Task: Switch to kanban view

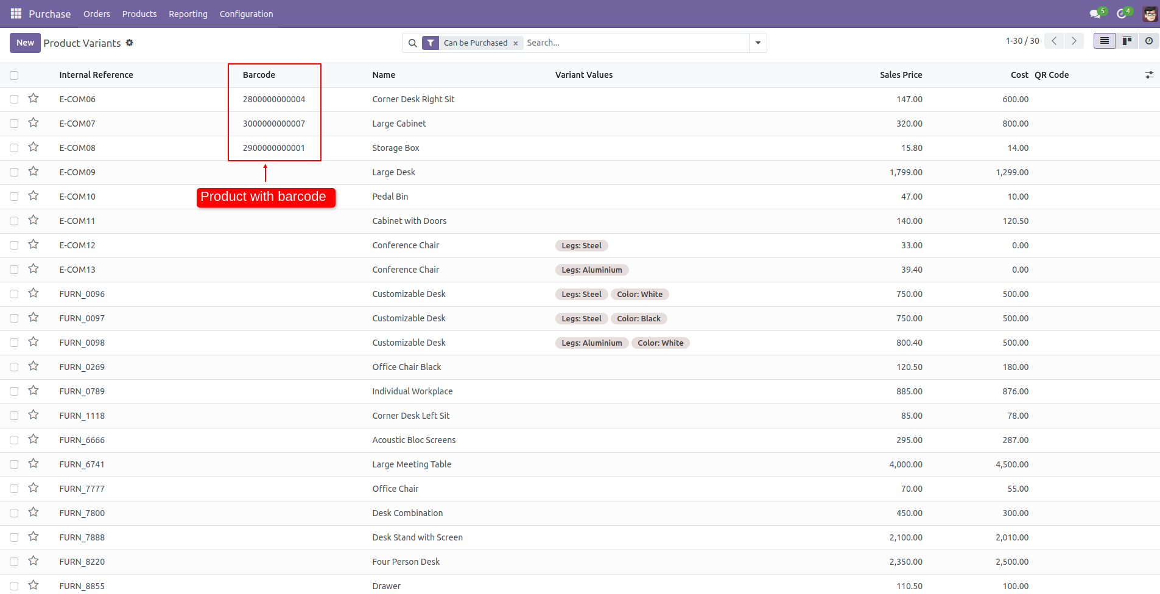Action: tap(1127, 41)
